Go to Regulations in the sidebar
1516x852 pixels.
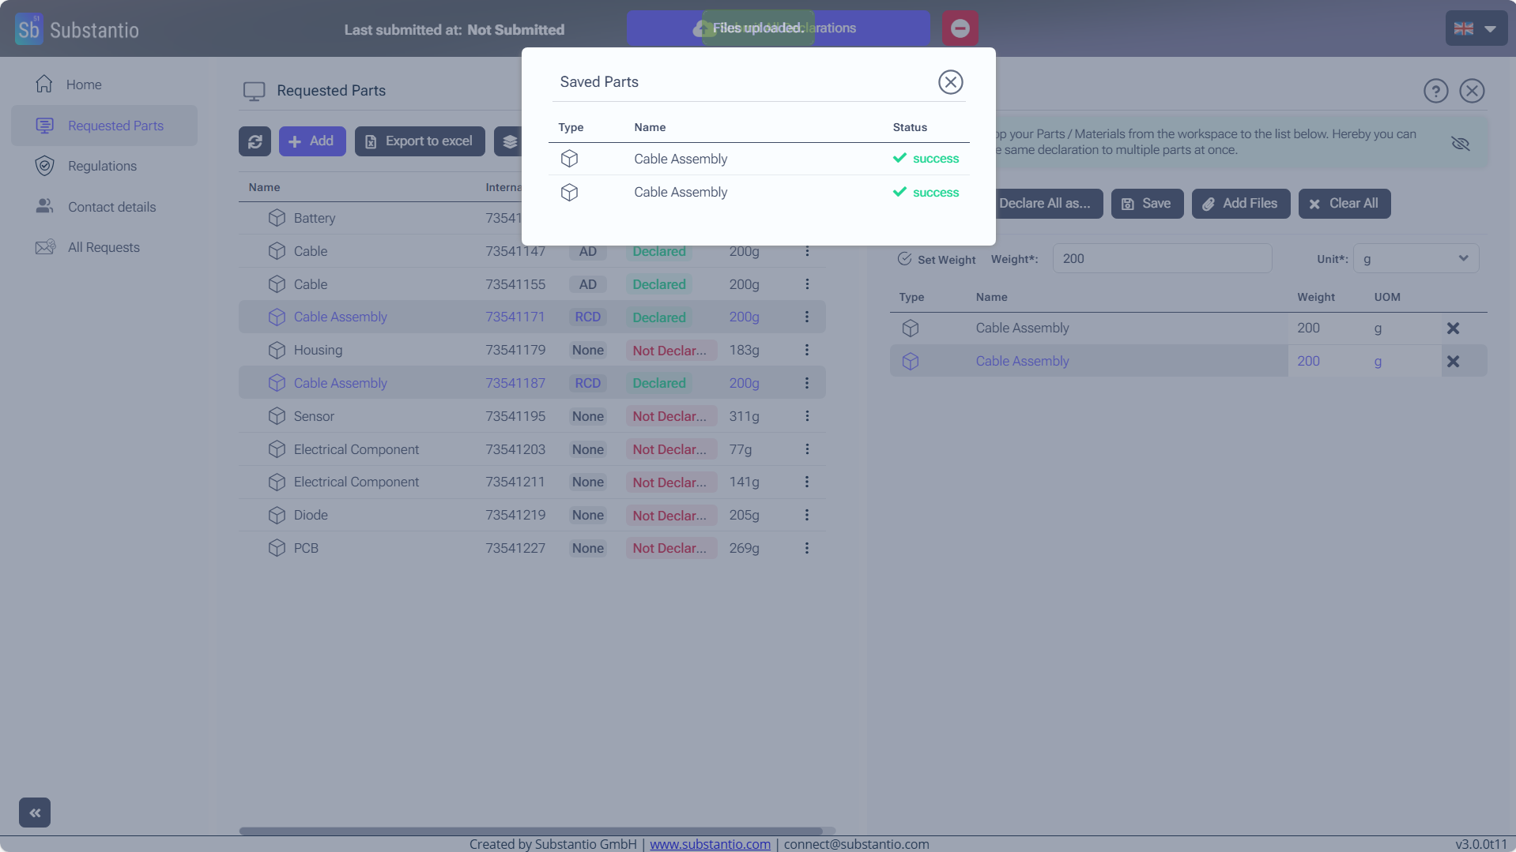tap(102, 166)
